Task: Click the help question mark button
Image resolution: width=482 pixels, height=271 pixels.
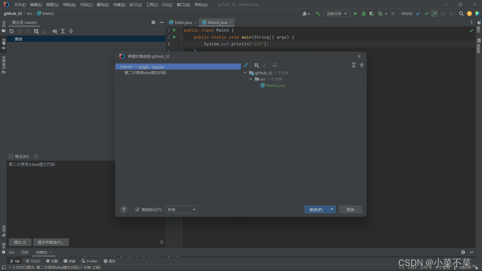Action: click(124, 210)
